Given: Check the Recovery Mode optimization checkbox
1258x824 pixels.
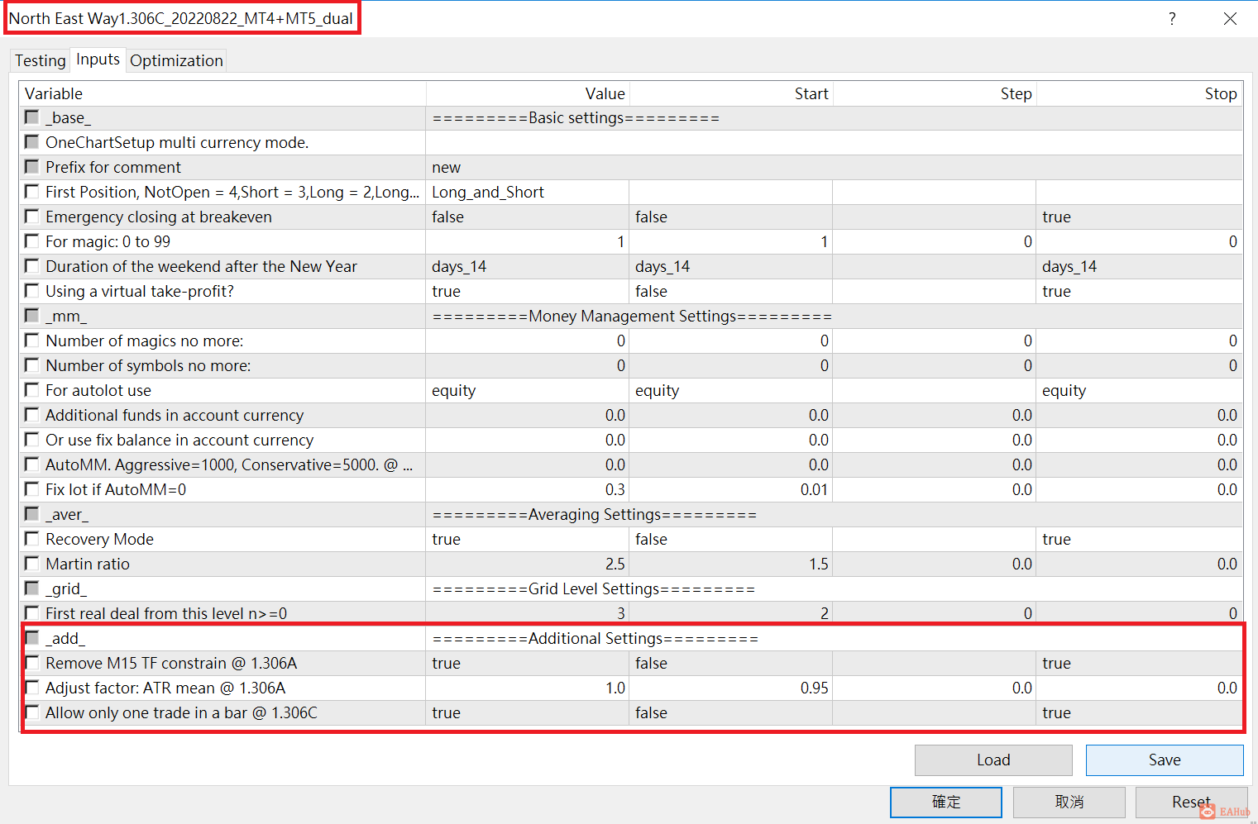Looking at the screenshot, I should pos(31,538).
